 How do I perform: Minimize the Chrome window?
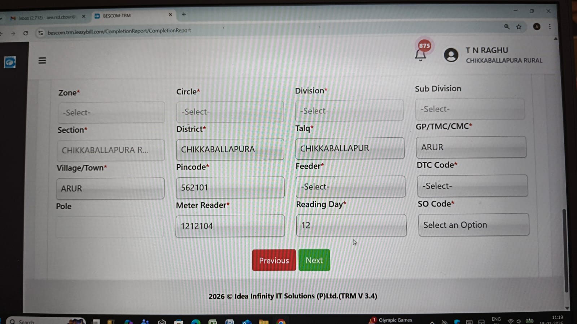click(515, 11)
